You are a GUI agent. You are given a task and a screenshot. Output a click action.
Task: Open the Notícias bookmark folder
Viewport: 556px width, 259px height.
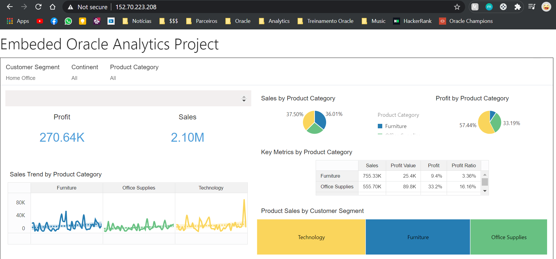[137, 21]
